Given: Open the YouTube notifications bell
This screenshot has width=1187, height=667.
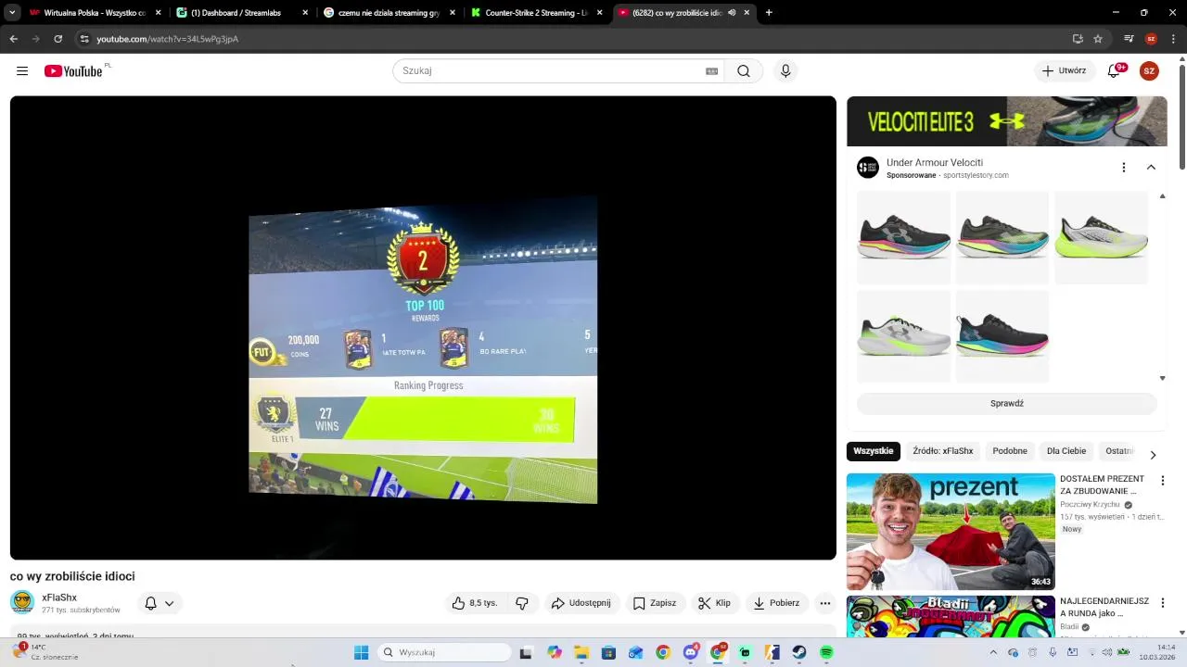Looking at the screenshot, I should (1115, 71).
